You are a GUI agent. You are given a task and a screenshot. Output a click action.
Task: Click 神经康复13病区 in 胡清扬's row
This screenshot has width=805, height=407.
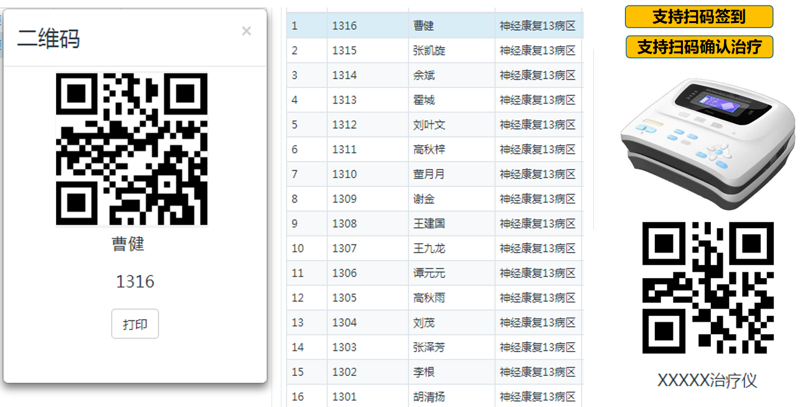(538, 396)
